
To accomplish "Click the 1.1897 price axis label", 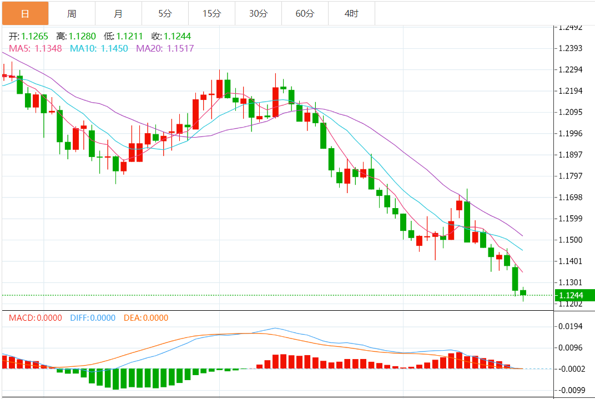I will tap(571, 154).
